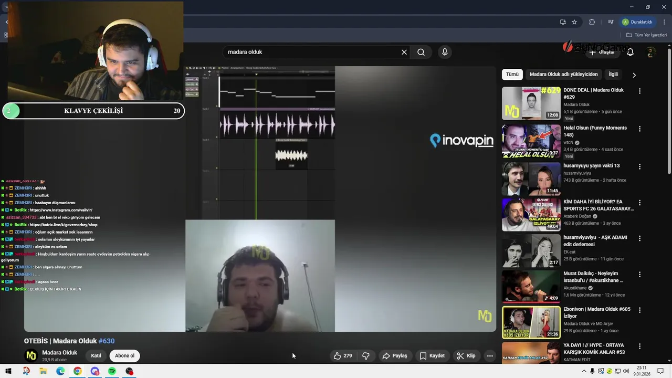Viewport: 672px width, 378px height.
Task: Open options menu for DONE DEAL video
Action: click(639, 91)
